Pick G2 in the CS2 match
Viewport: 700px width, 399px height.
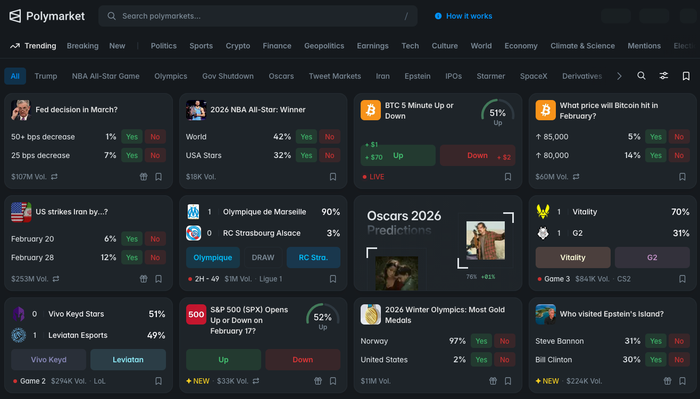pos(652,257)
